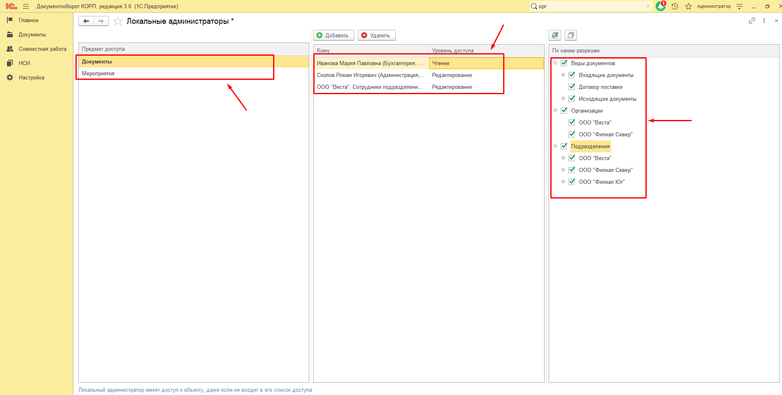Viewport: 782px width, 395px height.
Task: Open service settings menu icon beside Администратор
Action: 739,6
